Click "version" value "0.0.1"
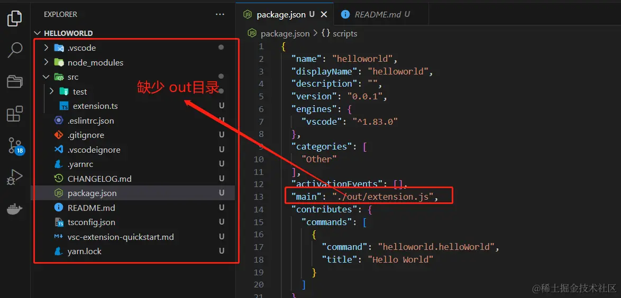621x298 pixels. (365, 96)
